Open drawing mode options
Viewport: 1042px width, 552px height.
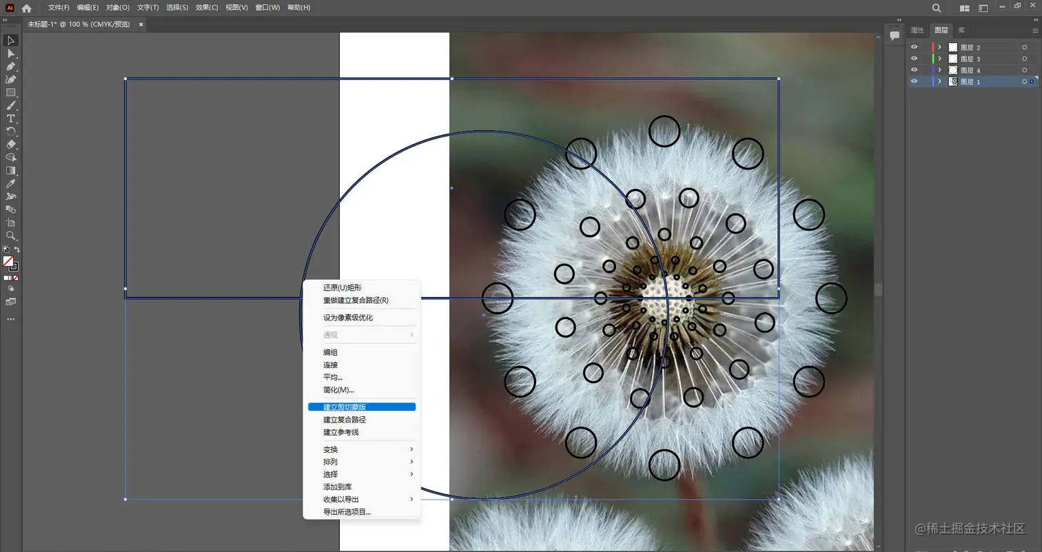(x=11, y=289)
